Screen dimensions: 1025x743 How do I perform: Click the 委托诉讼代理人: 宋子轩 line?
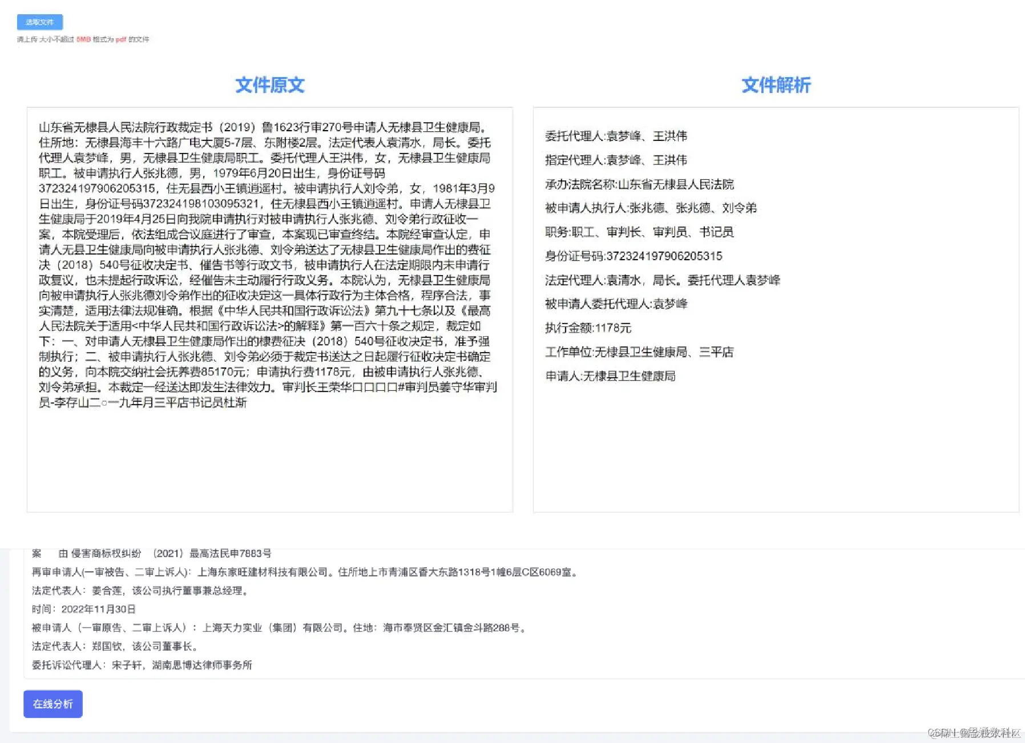[142, 665]
